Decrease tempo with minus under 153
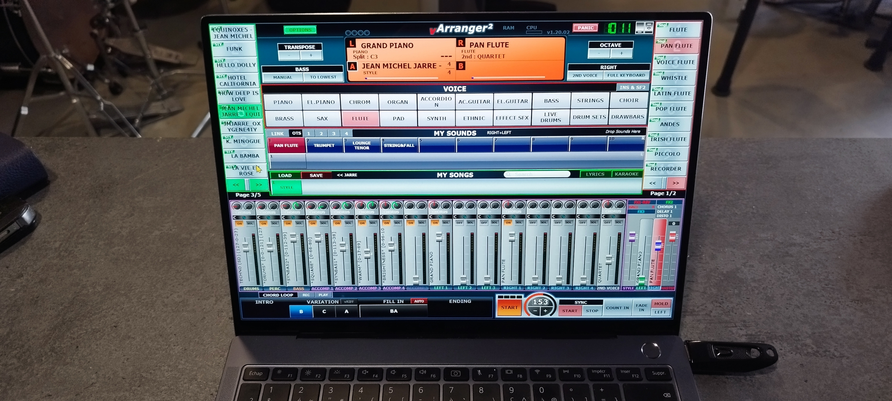The image size is (892, 401). point(535,311)
